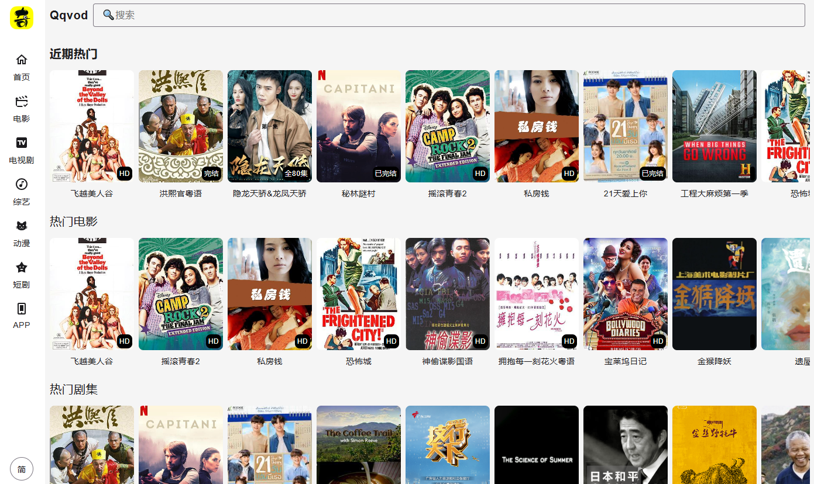Screen dimensions: 814x484
Task: Open the 近期热门 section heading
Action: [x=73, y=54]
